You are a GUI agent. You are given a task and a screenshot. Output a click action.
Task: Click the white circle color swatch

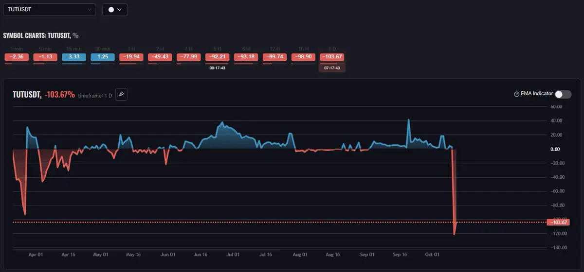click(x=111, y=9)
